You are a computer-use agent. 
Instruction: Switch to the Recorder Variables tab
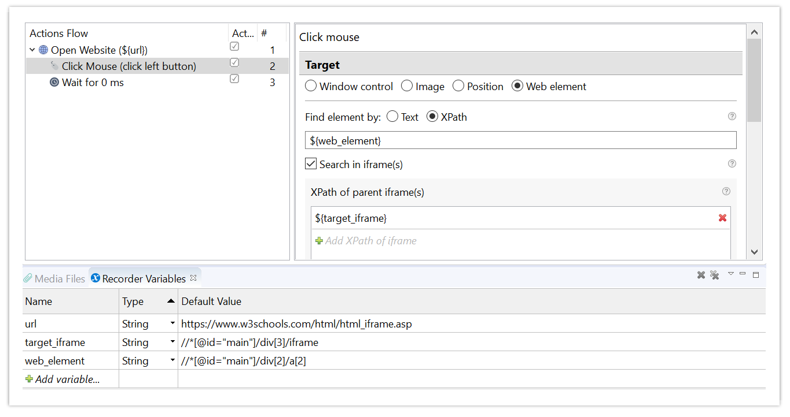coord(144,278)
